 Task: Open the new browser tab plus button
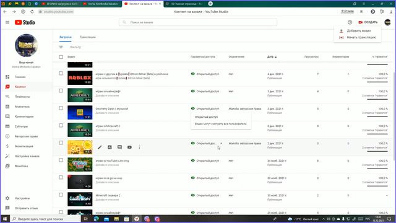[x=210, y=4]
